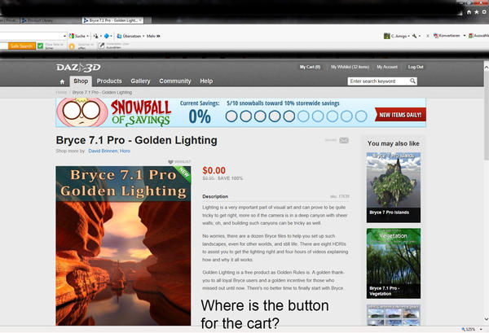Open the address bar dropdown arrow
Screen dimensions: 489x333
tap(64, 36)
